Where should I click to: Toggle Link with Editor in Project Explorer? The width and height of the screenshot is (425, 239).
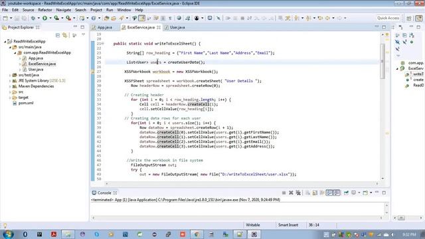tap(65, 35)
